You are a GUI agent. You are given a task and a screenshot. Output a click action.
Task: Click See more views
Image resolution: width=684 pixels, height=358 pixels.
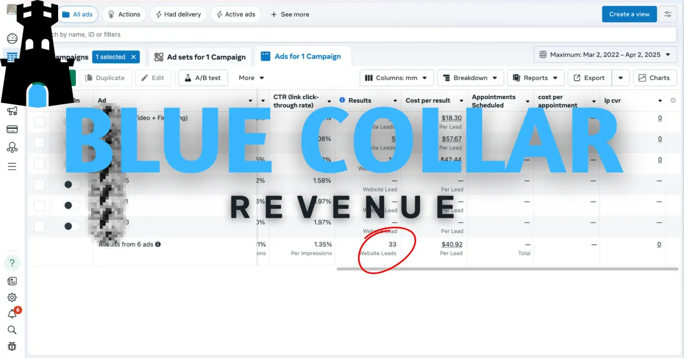pos(290,14)
